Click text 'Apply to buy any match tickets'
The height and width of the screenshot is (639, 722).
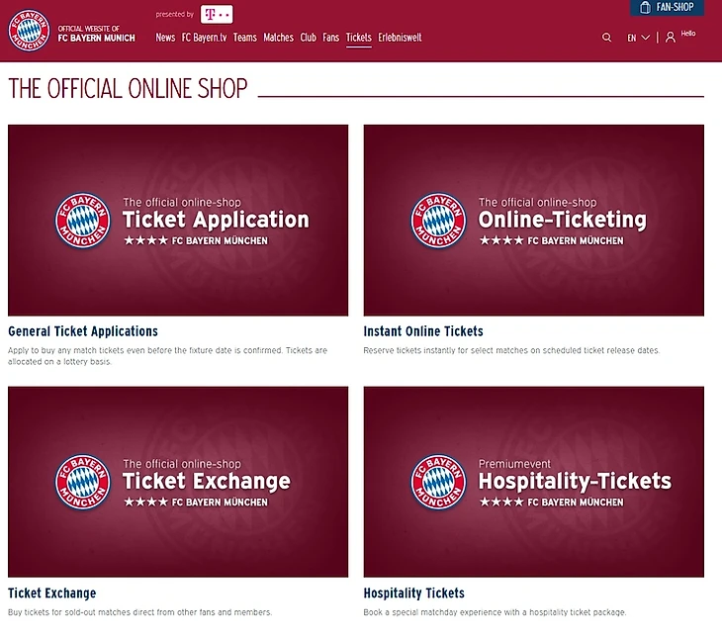coord(66,350)
